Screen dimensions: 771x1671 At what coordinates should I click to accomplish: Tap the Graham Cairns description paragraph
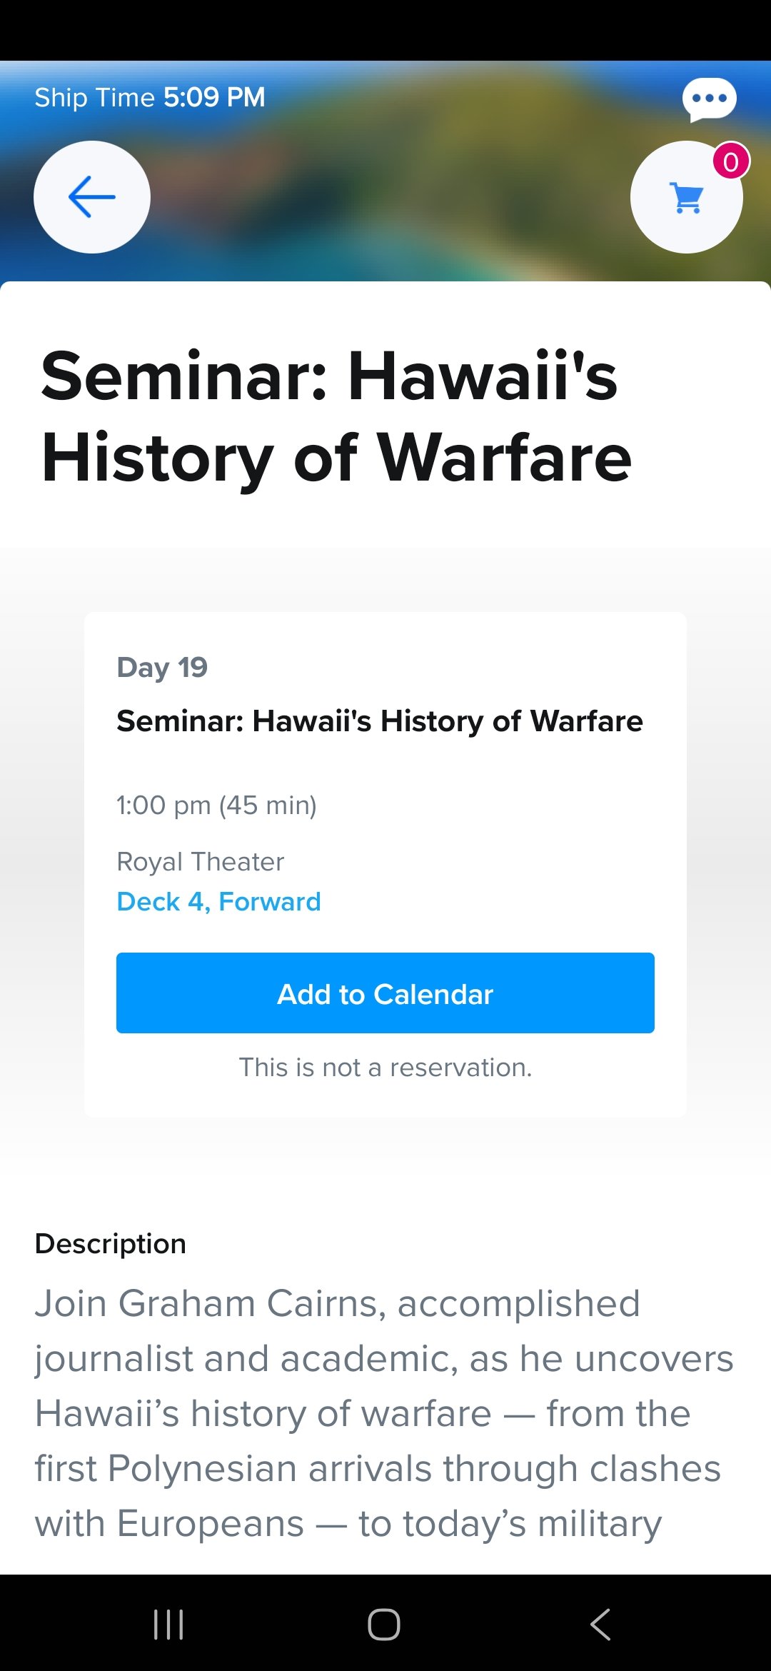[384, 1413]
